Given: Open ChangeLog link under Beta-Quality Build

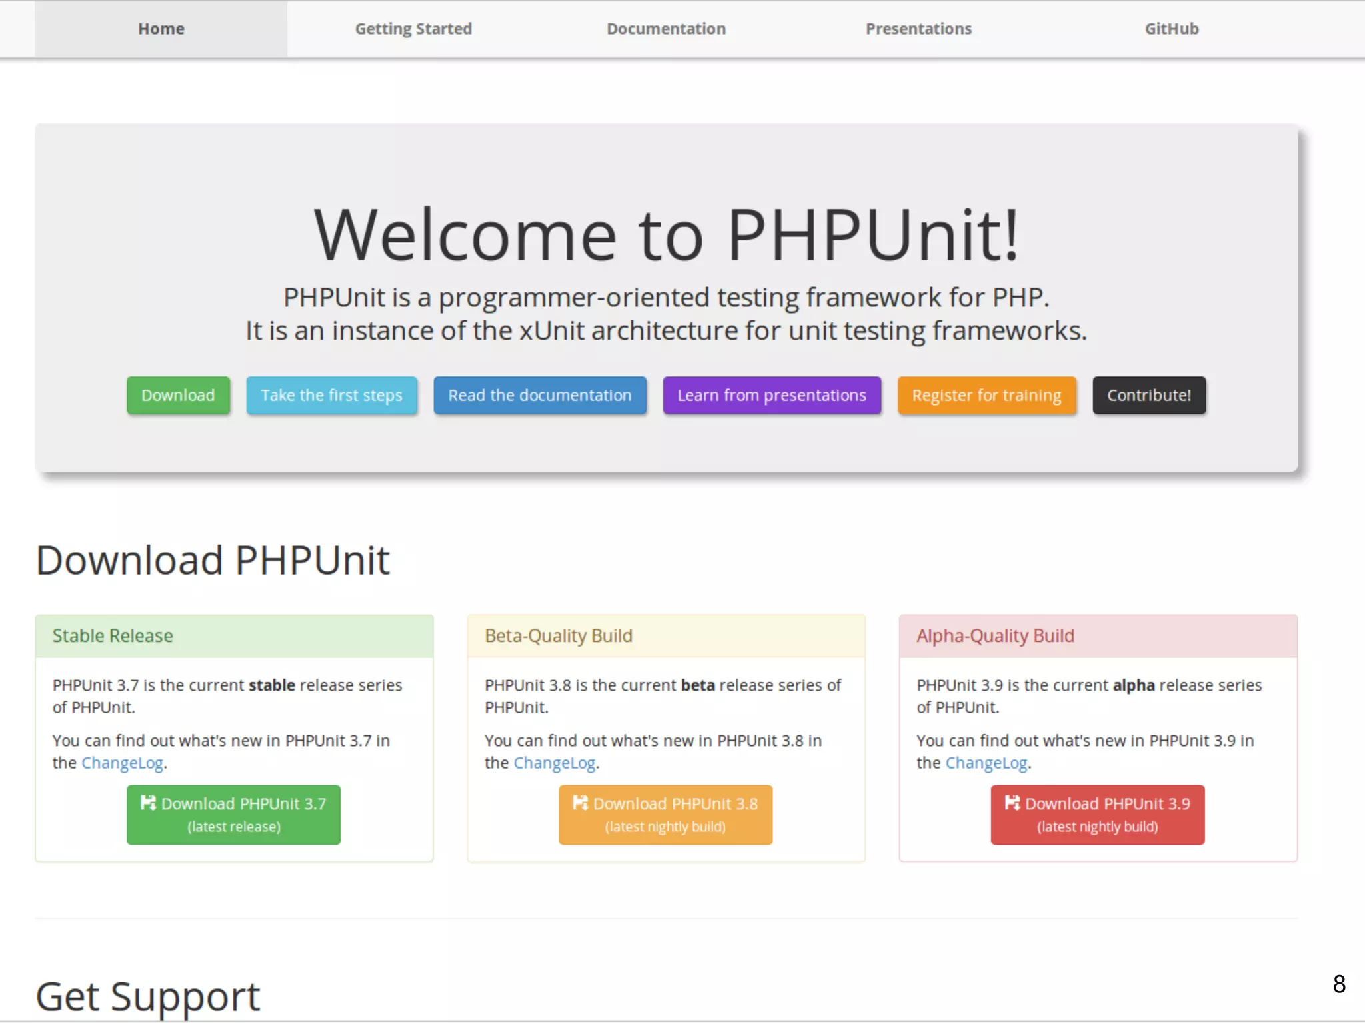Looking at the screenshot, I should (554, 763).
